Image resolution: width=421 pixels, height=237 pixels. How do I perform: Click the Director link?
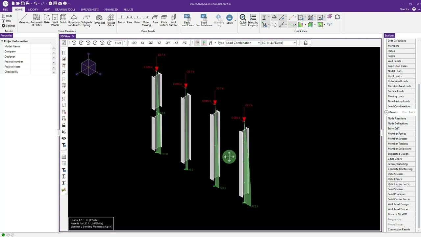click(404, 9)
